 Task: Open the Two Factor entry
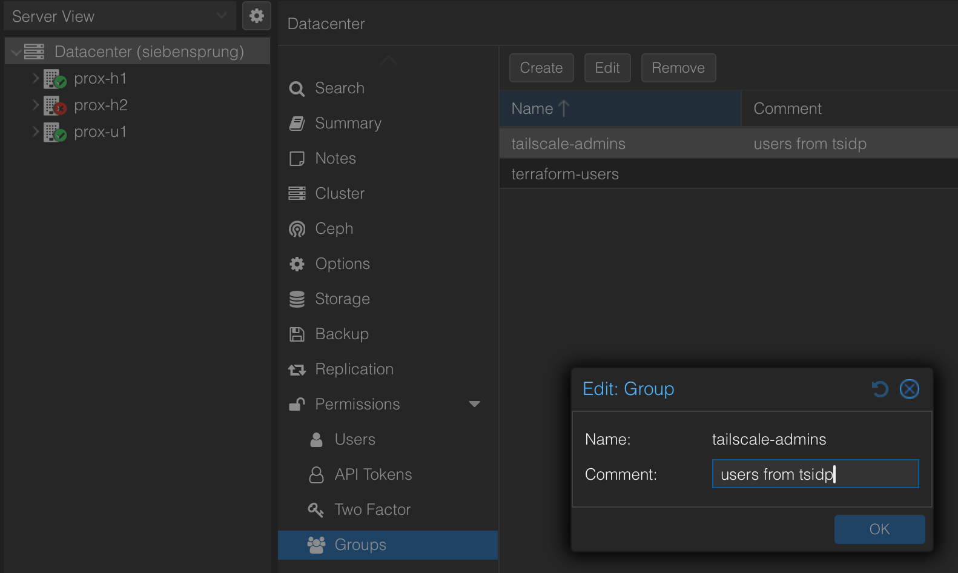[x=388, y=510]
